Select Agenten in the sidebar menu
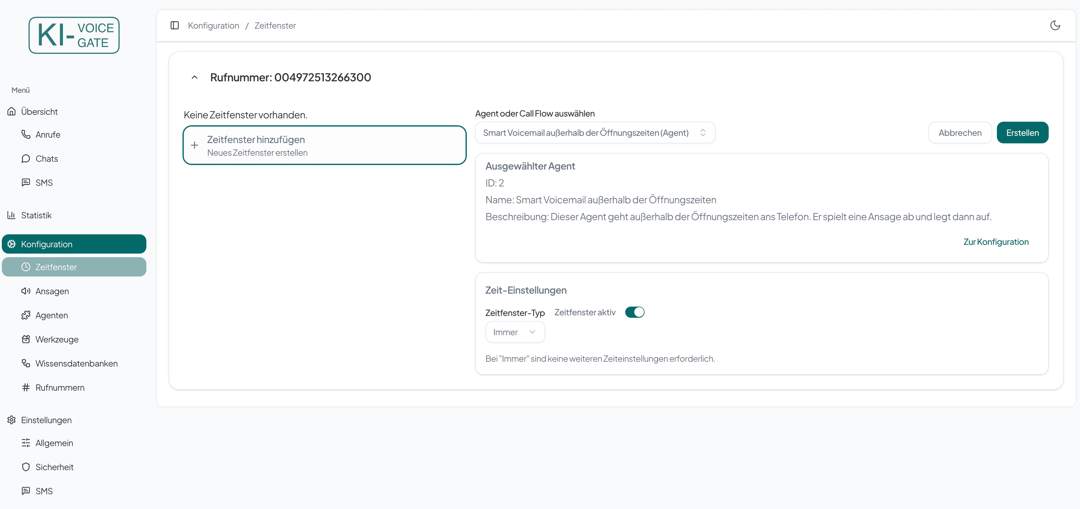 (x=52, y=315)
